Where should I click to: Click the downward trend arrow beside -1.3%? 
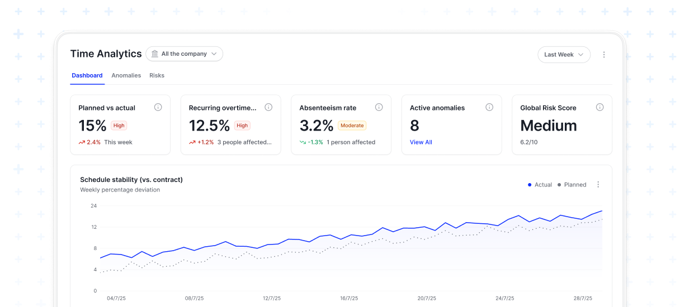pyautogui.click(x=303, y=142)
